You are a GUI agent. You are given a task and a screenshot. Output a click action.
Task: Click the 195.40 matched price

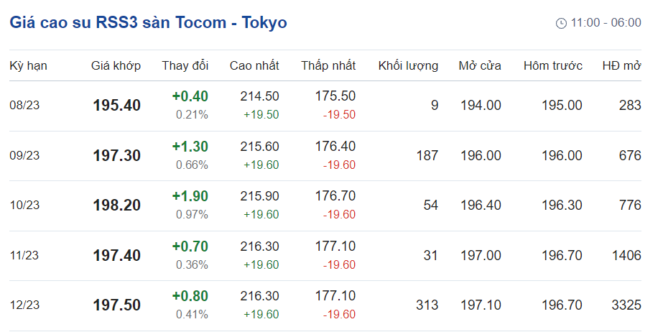coord(116,106)
